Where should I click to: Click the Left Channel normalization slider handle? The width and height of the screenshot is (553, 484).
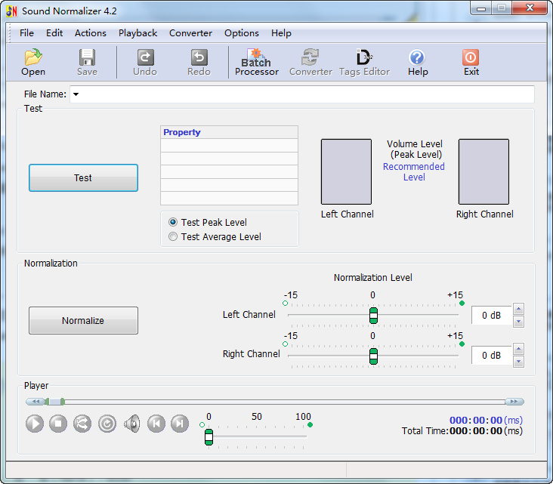click(x=373, y=315)
